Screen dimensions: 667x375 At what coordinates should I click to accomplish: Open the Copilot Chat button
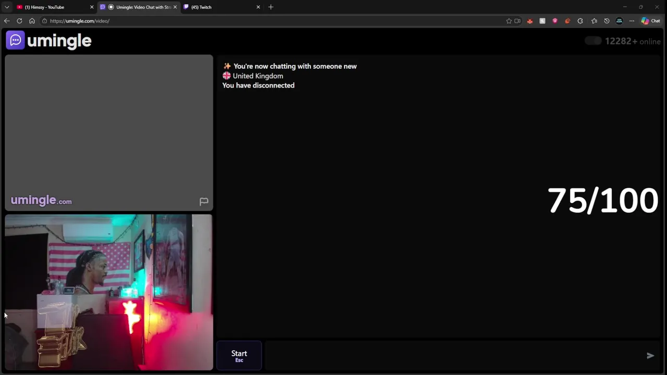pyautogui.click(x=650, y=21)
